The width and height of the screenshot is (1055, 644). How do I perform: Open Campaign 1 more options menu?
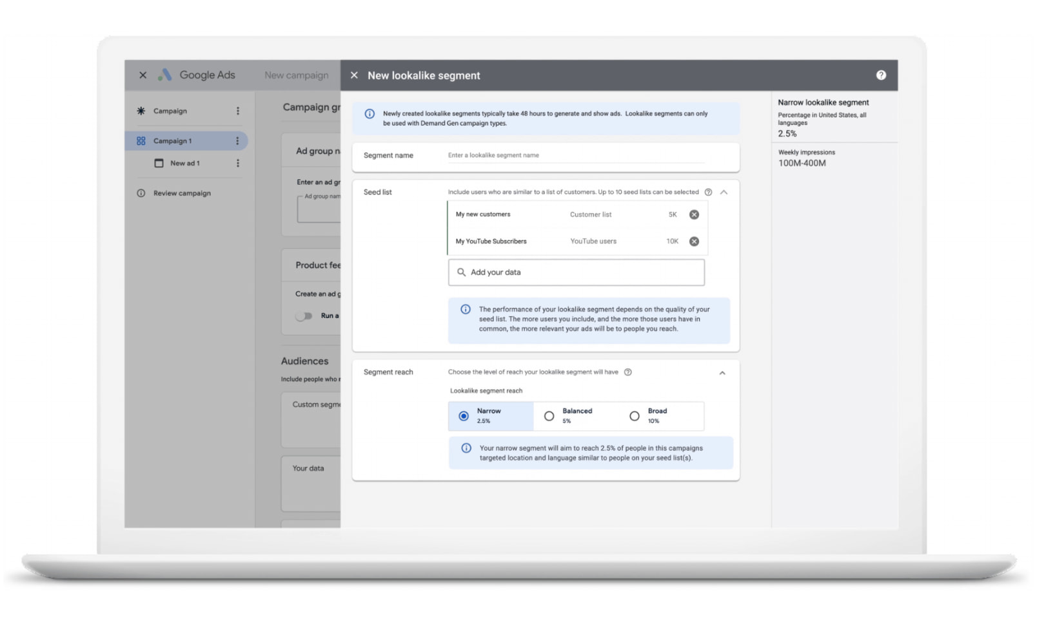click(237, 141)
